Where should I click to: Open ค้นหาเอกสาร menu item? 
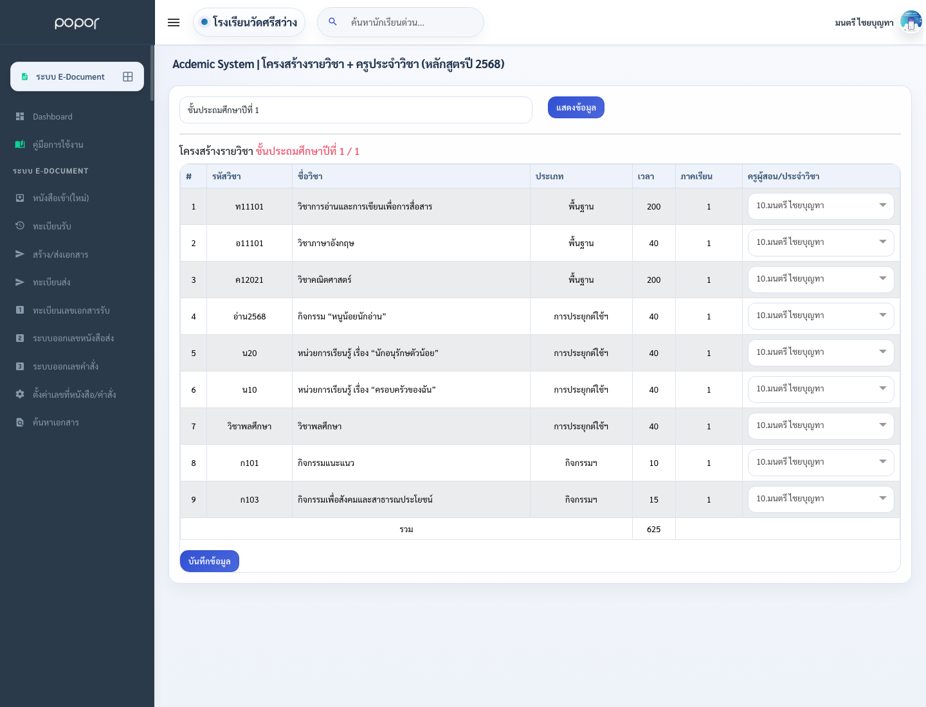77,422
